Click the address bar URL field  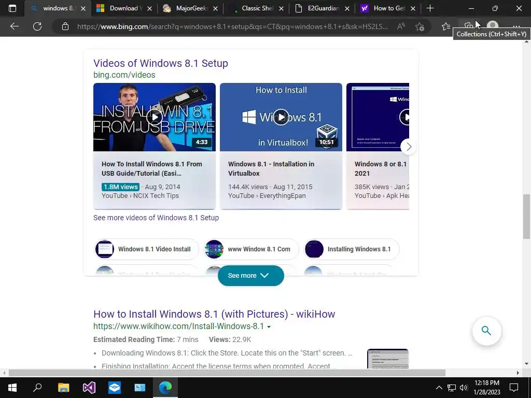(x=232, y=26)
